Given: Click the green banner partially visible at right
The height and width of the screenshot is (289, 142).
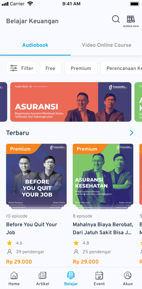Looking at the screenshot, I should click(x=138, y=102).
